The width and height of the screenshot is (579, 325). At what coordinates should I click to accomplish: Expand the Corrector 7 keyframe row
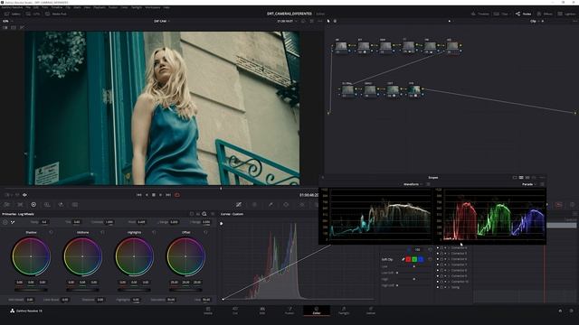449,265
